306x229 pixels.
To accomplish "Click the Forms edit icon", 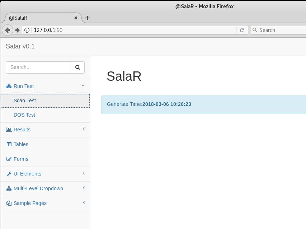I will (9, 159).
